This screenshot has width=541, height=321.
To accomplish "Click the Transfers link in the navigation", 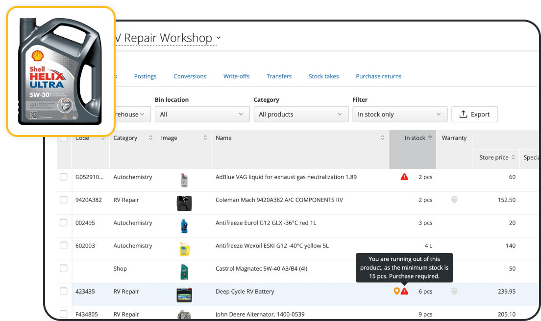I will (x=279, y=76).
